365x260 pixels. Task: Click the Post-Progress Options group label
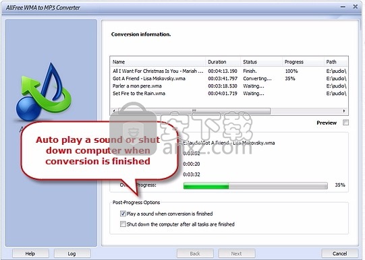click(136, 202)
